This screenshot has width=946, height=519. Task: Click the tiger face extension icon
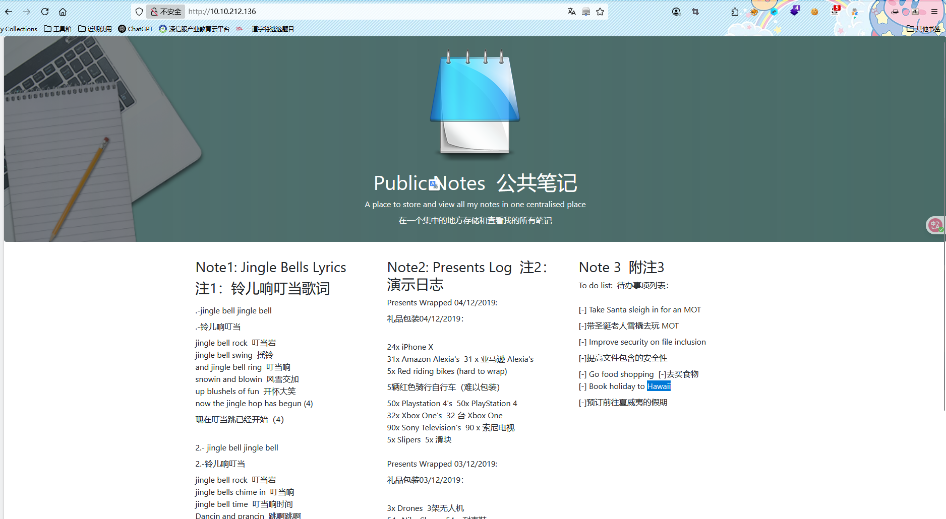click(754, 12)
